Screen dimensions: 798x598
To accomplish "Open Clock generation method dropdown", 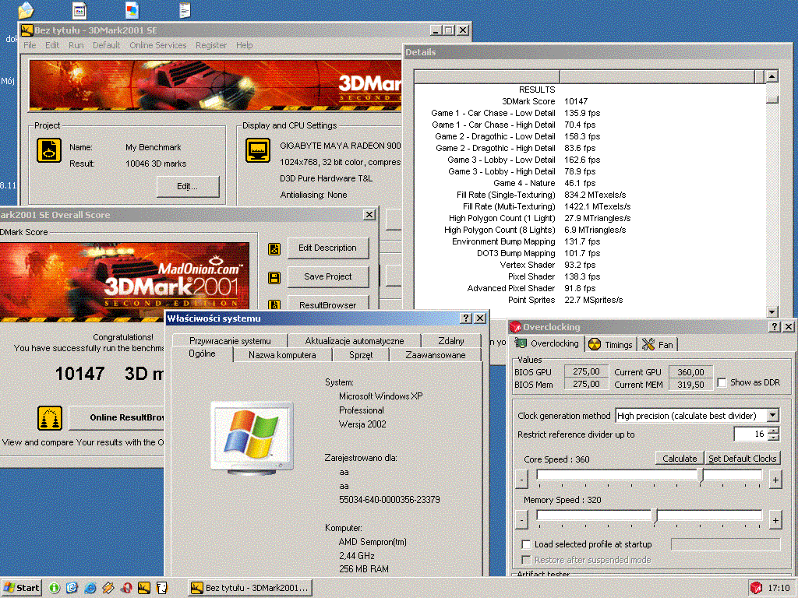I will [772, 416].
